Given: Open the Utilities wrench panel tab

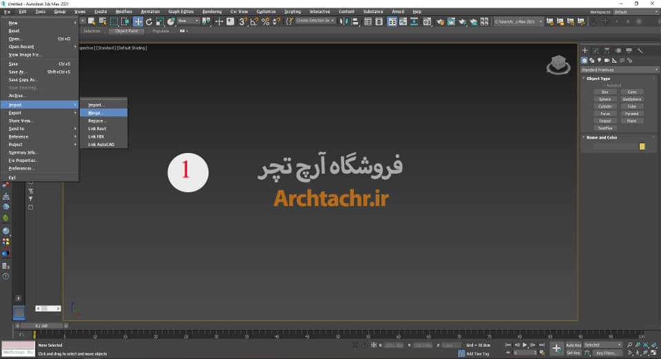Looking at the screenshot, I should tap(640, 50).
